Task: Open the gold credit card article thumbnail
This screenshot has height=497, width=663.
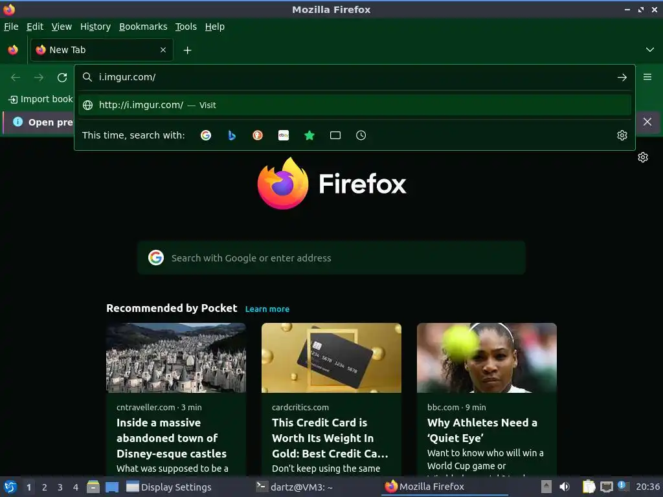Action: [331, 358]
